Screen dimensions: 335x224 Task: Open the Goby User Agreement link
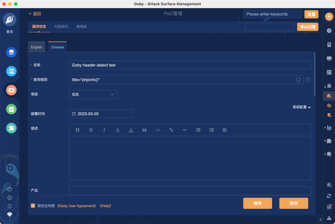tap(77, 206)
